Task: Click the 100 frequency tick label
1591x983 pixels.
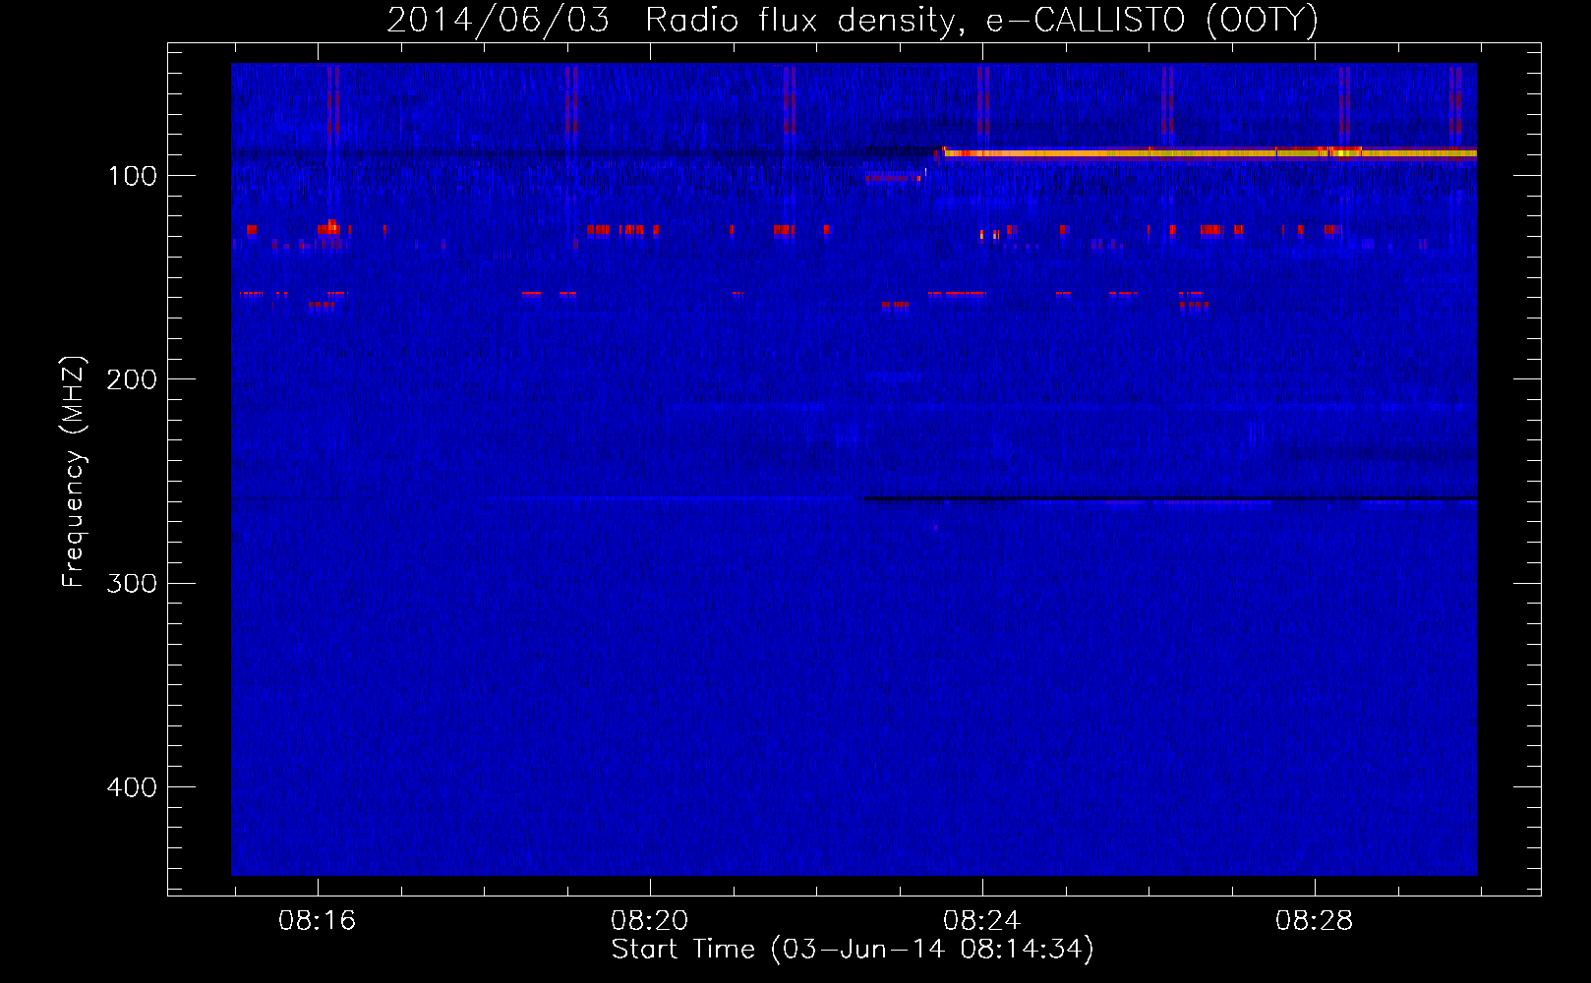Action: [133, 176]
